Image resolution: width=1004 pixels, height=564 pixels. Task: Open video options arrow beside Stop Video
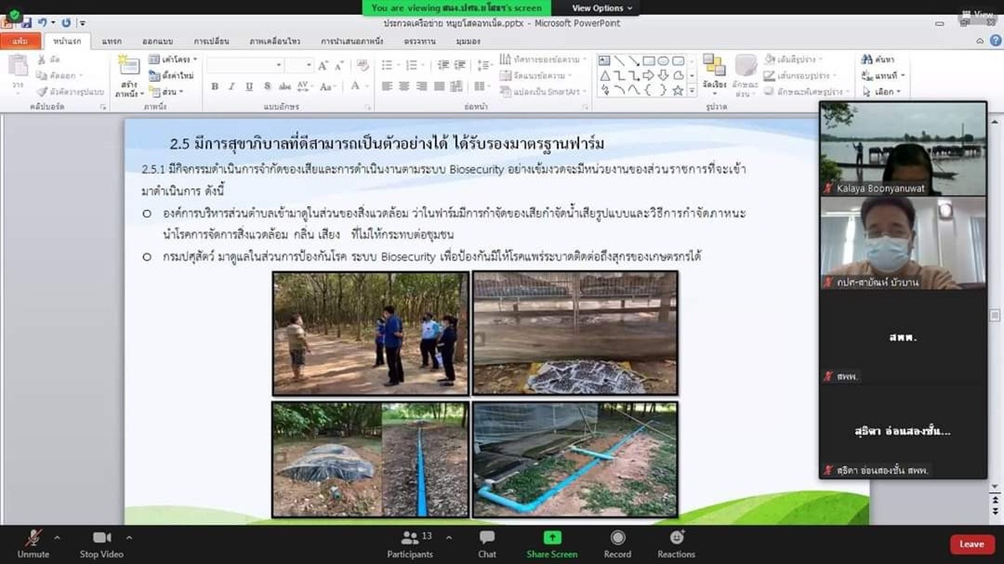(129, 537)
